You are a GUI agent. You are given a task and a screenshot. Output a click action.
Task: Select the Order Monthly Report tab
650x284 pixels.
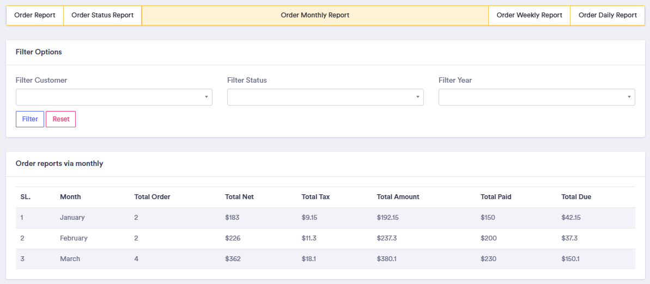tap(315, 15)
